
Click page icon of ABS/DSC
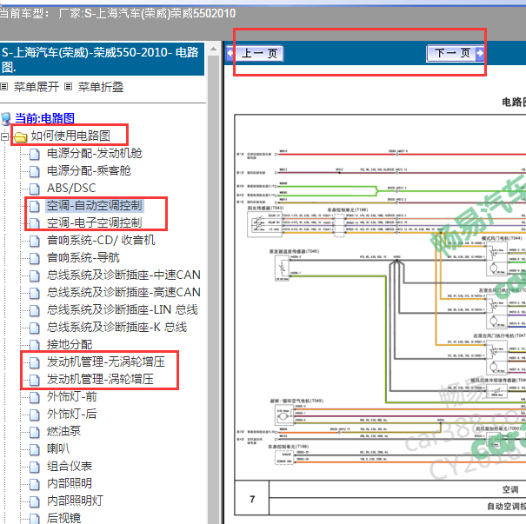coord(34,189)
